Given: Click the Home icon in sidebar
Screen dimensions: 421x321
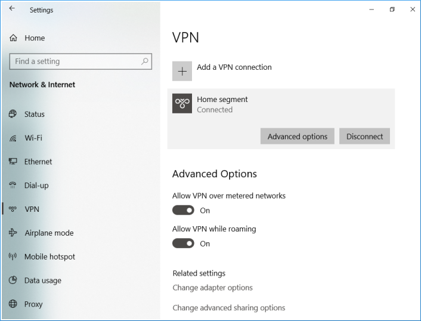Looking at the screenshot, I should tap(13, 38).
